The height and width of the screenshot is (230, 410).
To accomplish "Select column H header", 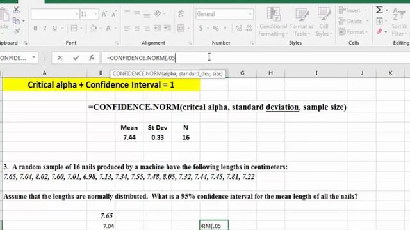I will click(270, 73).
